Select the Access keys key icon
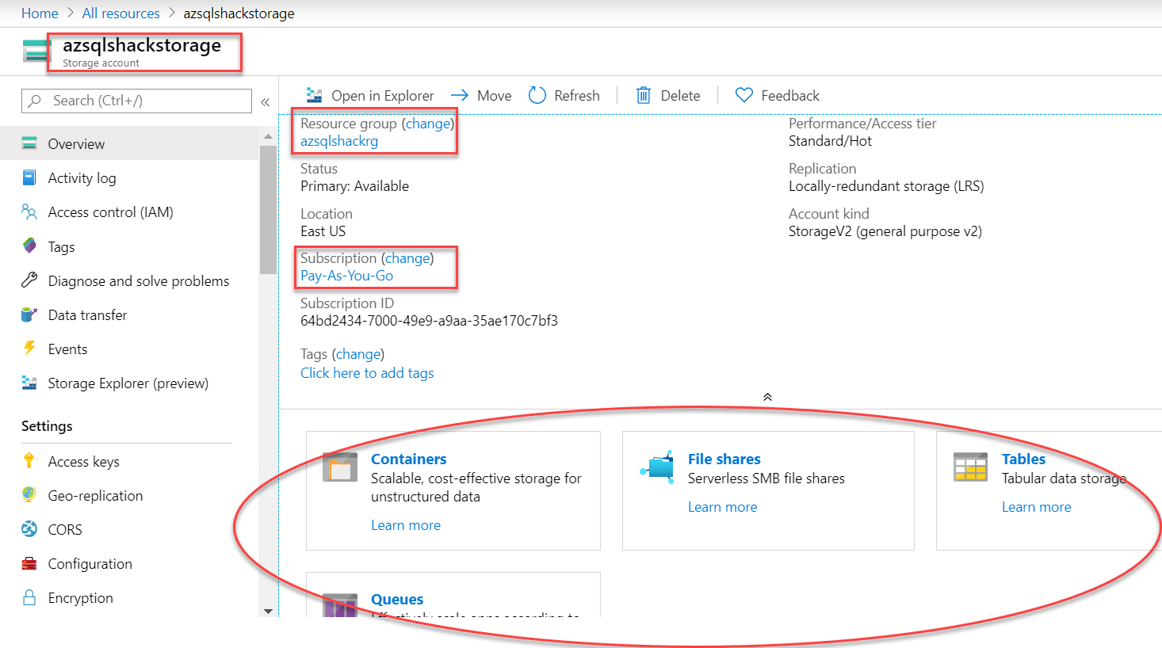Viewport: 1162px width, 648px height. [x=29, y=461]
